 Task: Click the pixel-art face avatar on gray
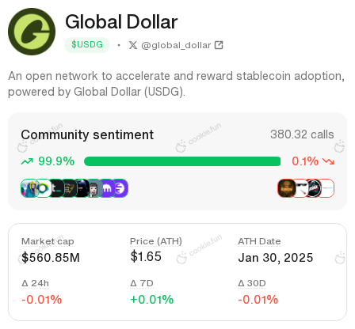click(x=95, y=188)
